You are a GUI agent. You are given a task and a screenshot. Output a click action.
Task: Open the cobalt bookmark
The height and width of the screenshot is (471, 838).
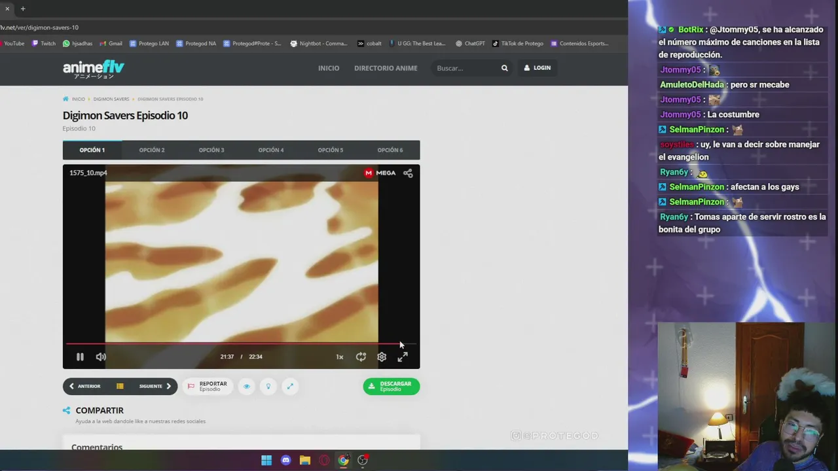click(x=369, y=44)
